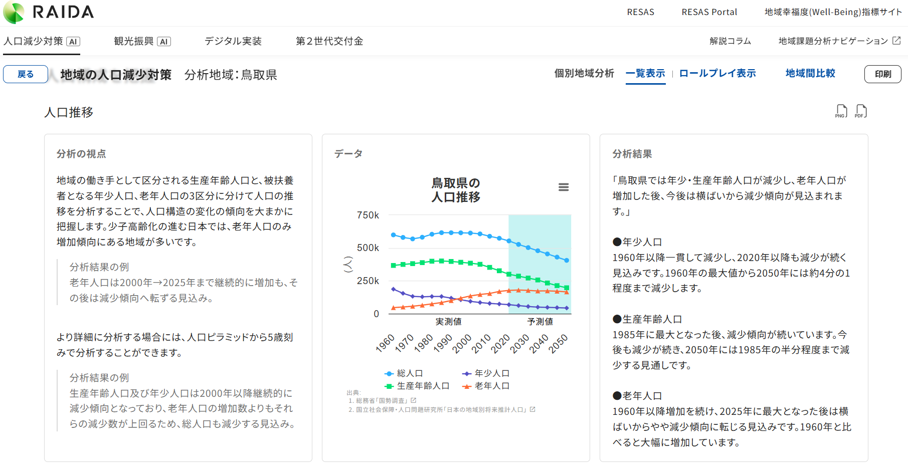Click the 2050 total population data point
This screenshot has width=908, height=471.
[x=567, y=260]
